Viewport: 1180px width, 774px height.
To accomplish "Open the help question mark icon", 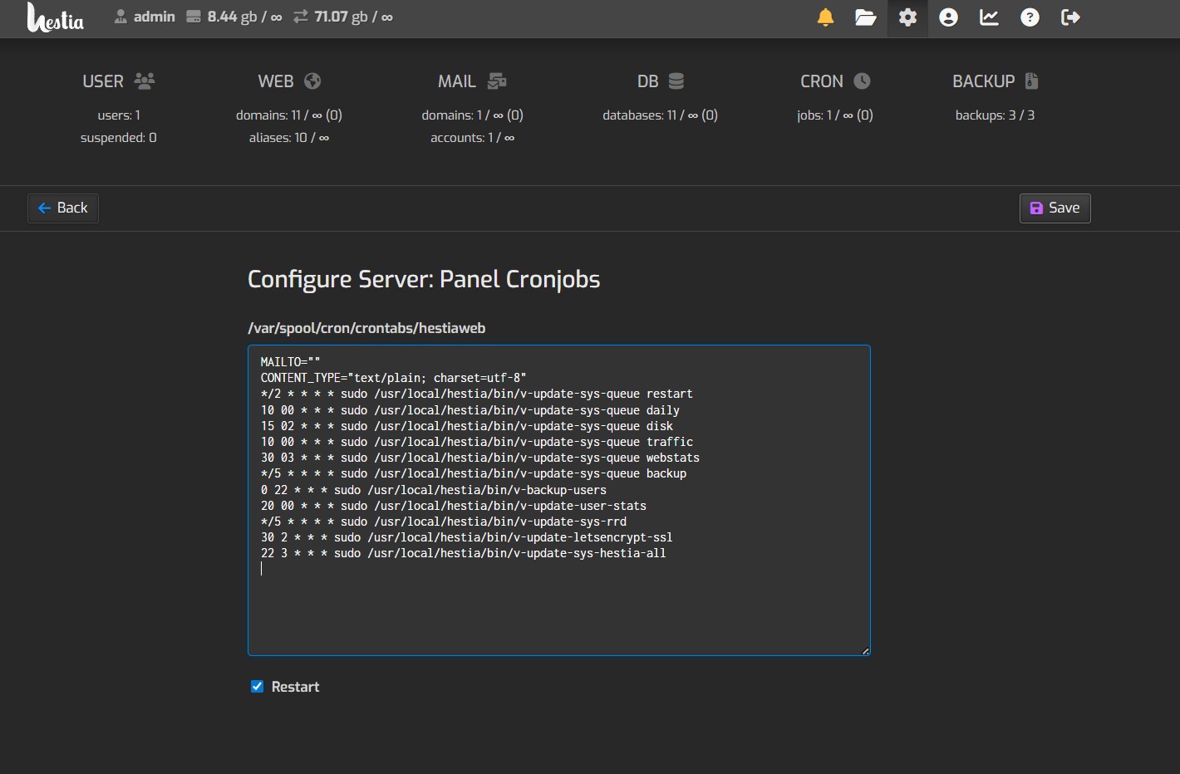I will (x=1030, y=17).
